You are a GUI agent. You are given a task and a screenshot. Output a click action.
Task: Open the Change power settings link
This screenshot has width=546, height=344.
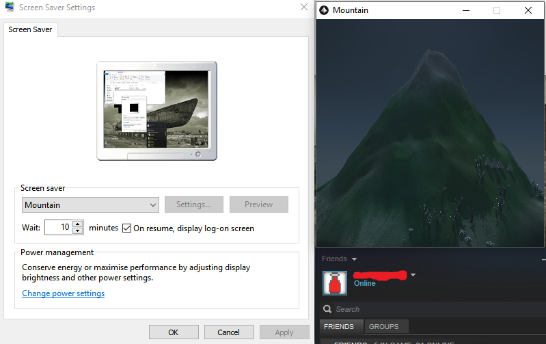click(64, 293)
